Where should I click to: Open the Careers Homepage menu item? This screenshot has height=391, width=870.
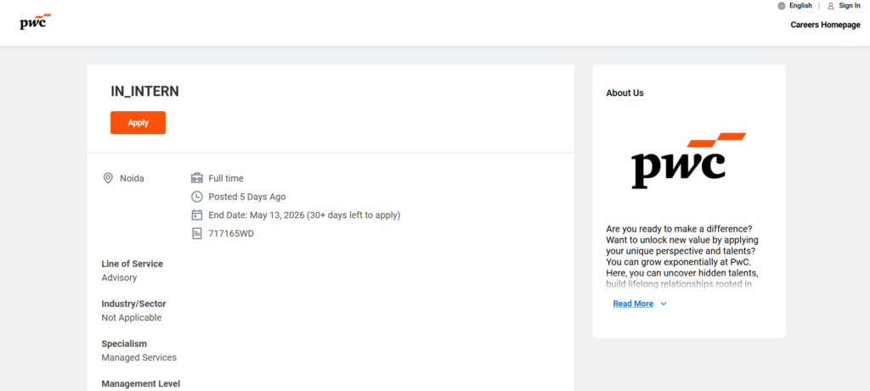point(825,25)
